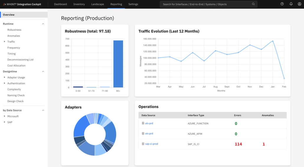Open the Traffic sidebar item
This screenshot has width=304, height=167.
point(11,42)
